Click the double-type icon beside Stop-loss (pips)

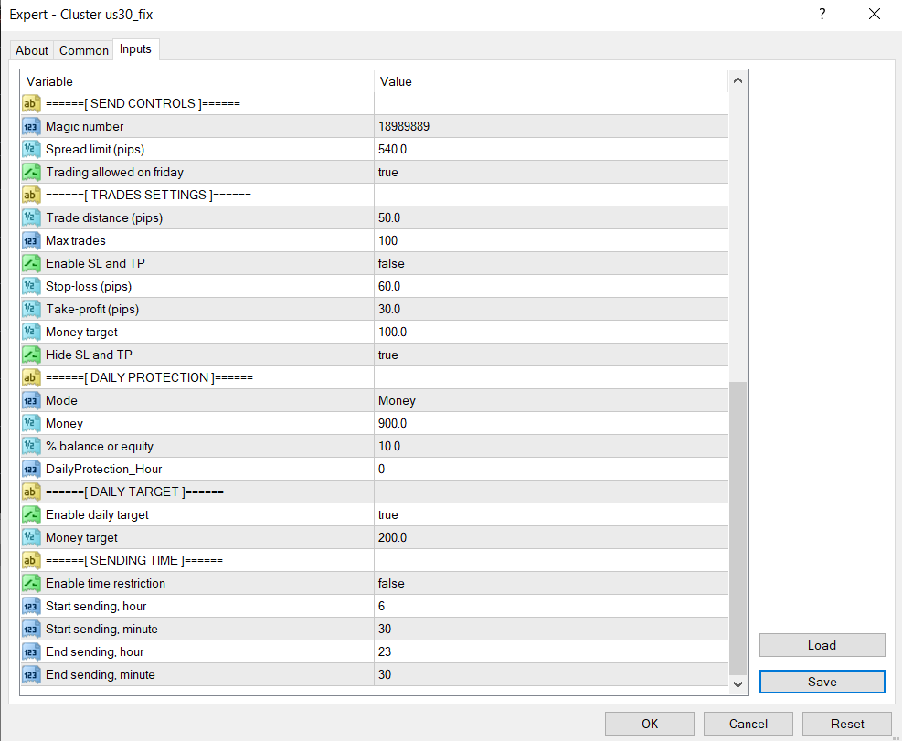pyautogui.click(x=31, y=286)
